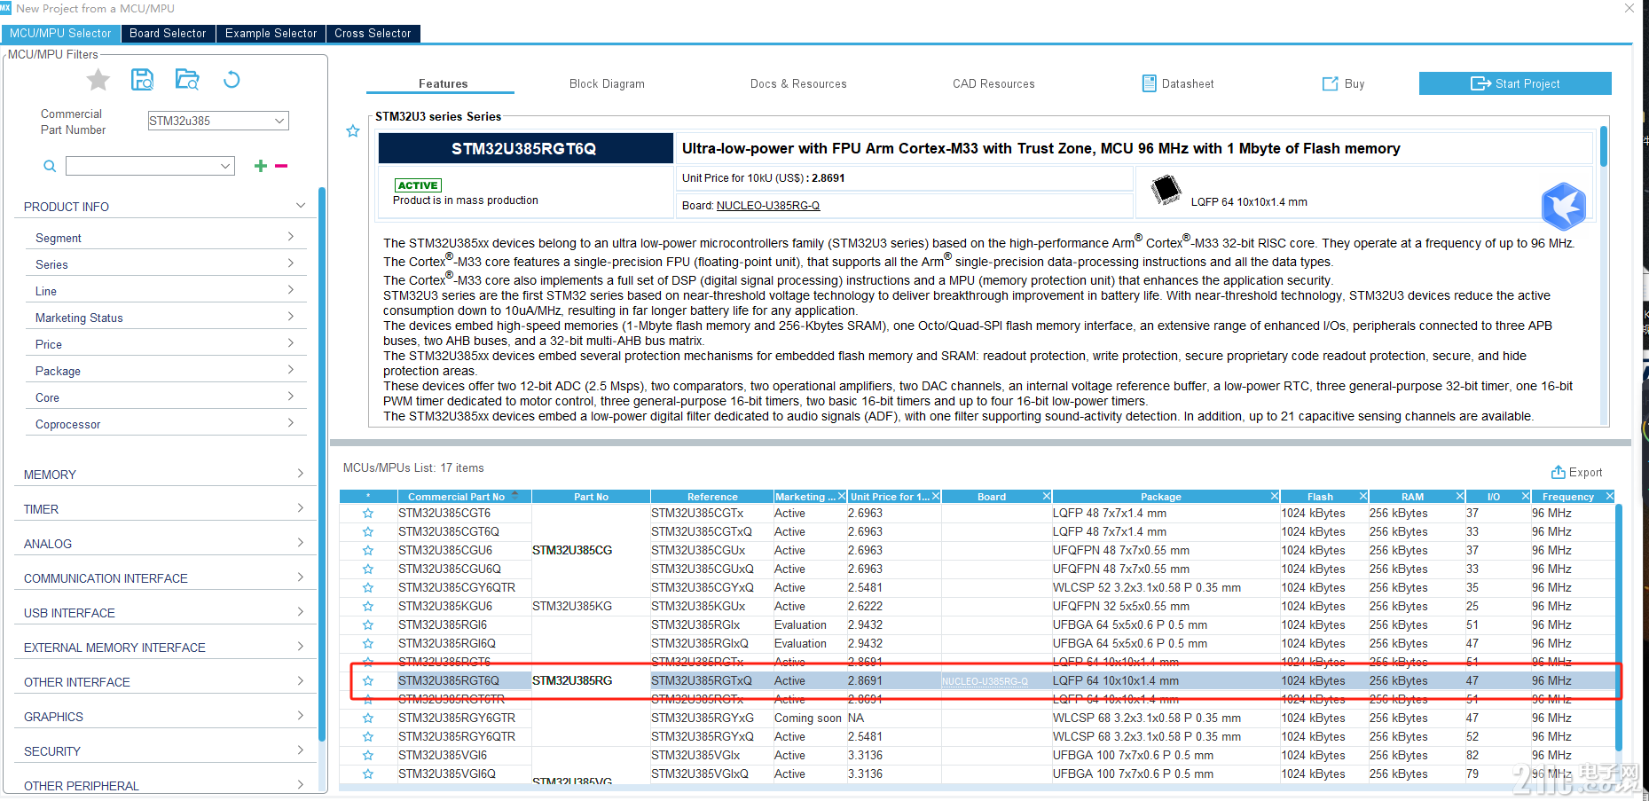Click the MCU/MPU Selector tab

[60, 34]
